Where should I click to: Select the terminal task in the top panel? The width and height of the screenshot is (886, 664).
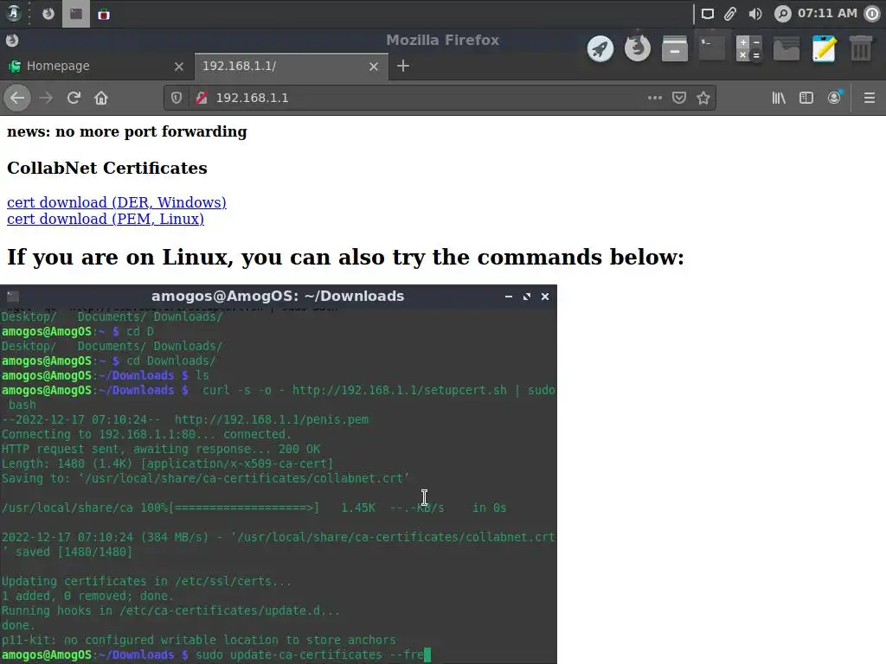(76, 14)
